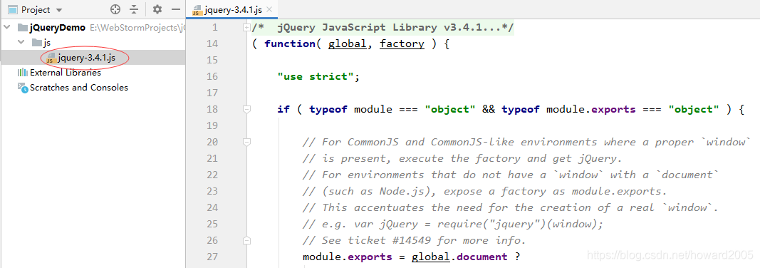
Task: Click global.document on line 27
Action: (x=459, y=257)
